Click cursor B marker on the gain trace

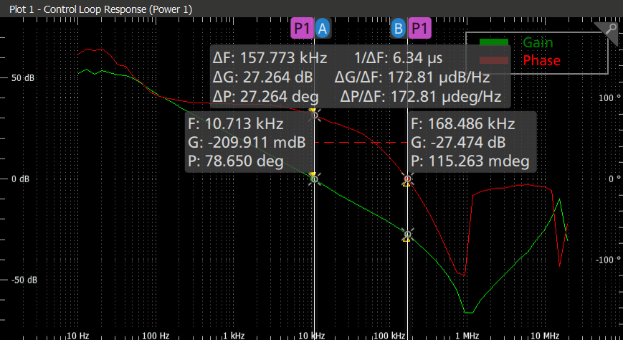(407, 235)
